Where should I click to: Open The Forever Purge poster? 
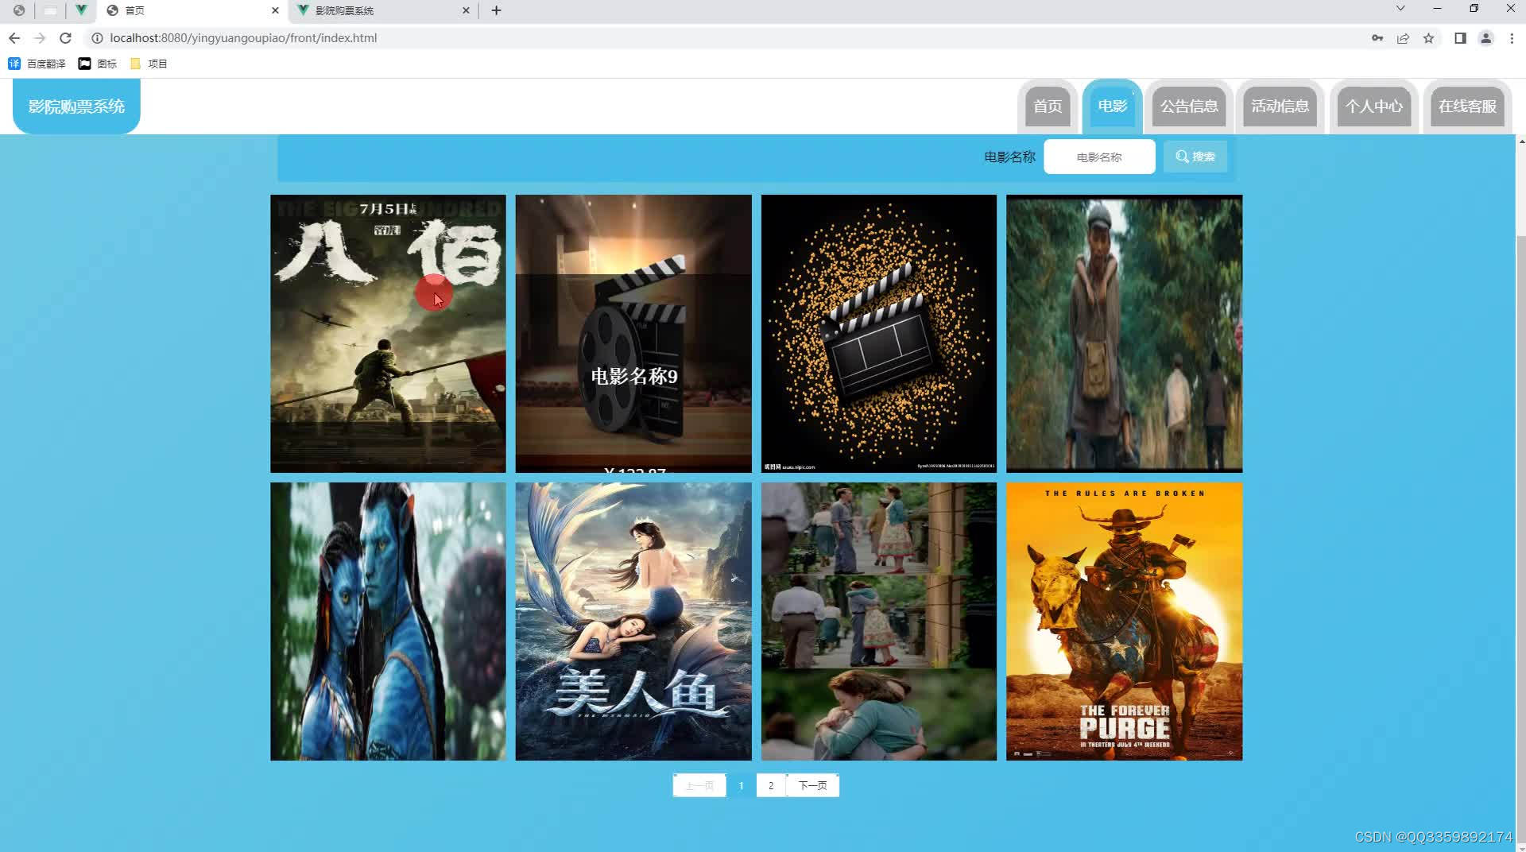click(x=1124, y=622)
